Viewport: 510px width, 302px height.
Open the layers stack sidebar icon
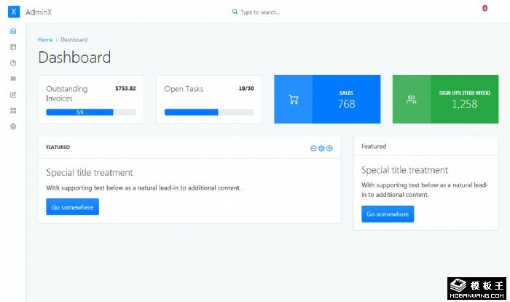coord(13,127)
